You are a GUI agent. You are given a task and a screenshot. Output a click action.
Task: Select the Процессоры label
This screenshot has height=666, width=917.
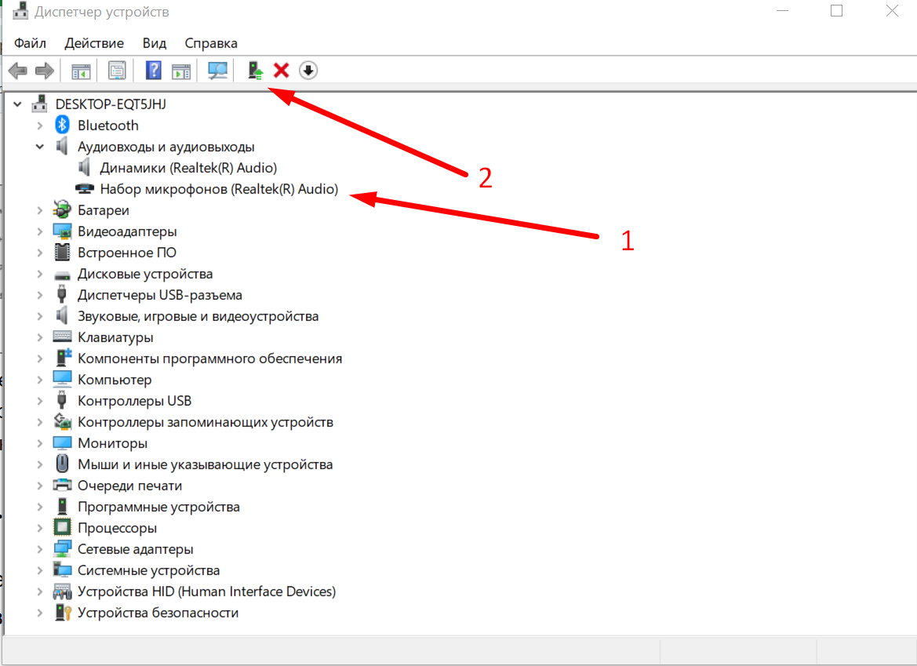pyautogui.click(x=117, y=528)
